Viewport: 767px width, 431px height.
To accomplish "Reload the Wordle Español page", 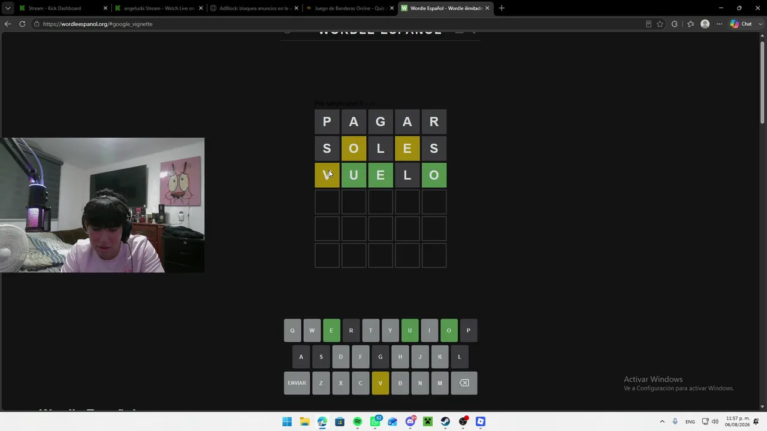I will click(22, 24).
